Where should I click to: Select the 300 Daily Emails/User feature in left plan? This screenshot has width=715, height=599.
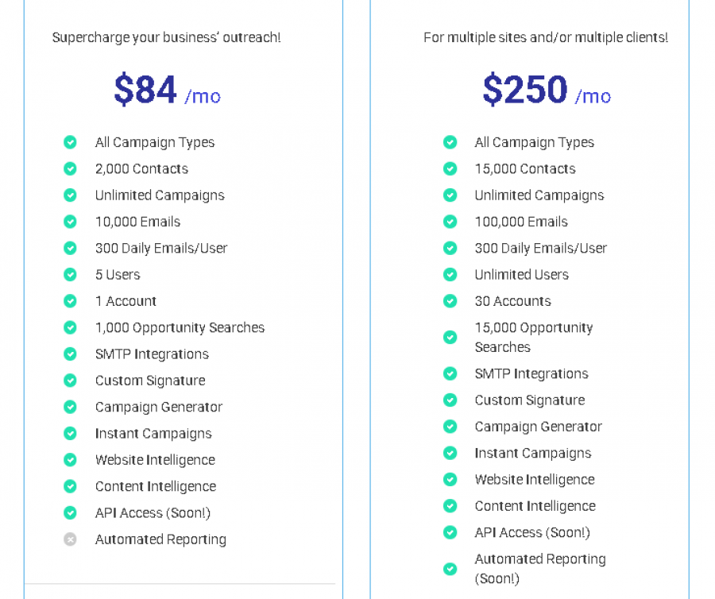tap(161, 248)
